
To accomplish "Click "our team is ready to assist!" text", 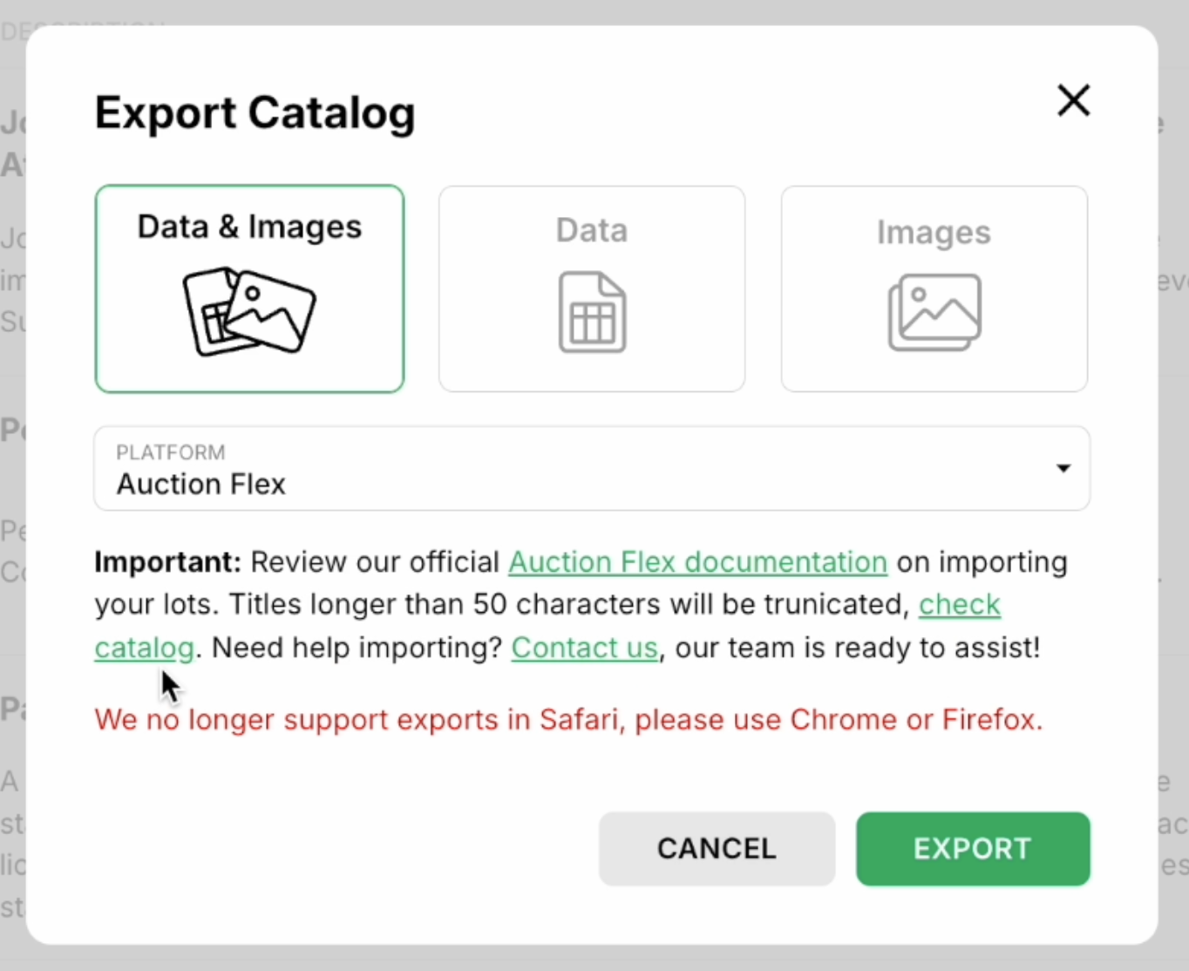I will coord(857,648).
